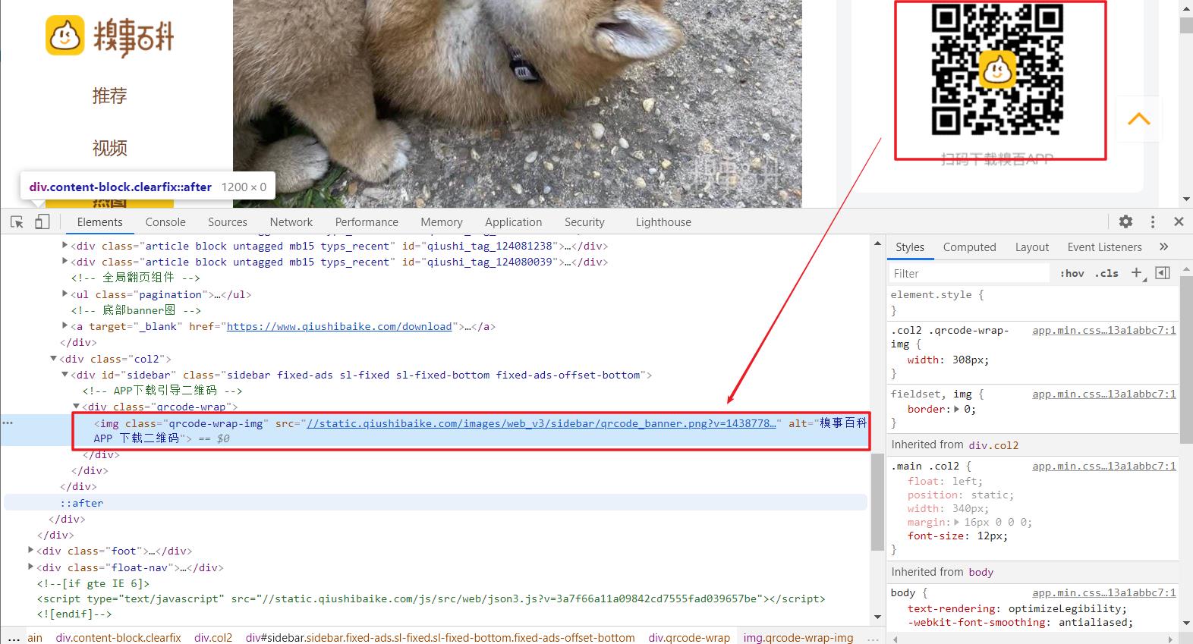Select div#sidebar breadcrumb item

(x=440, y=637)
